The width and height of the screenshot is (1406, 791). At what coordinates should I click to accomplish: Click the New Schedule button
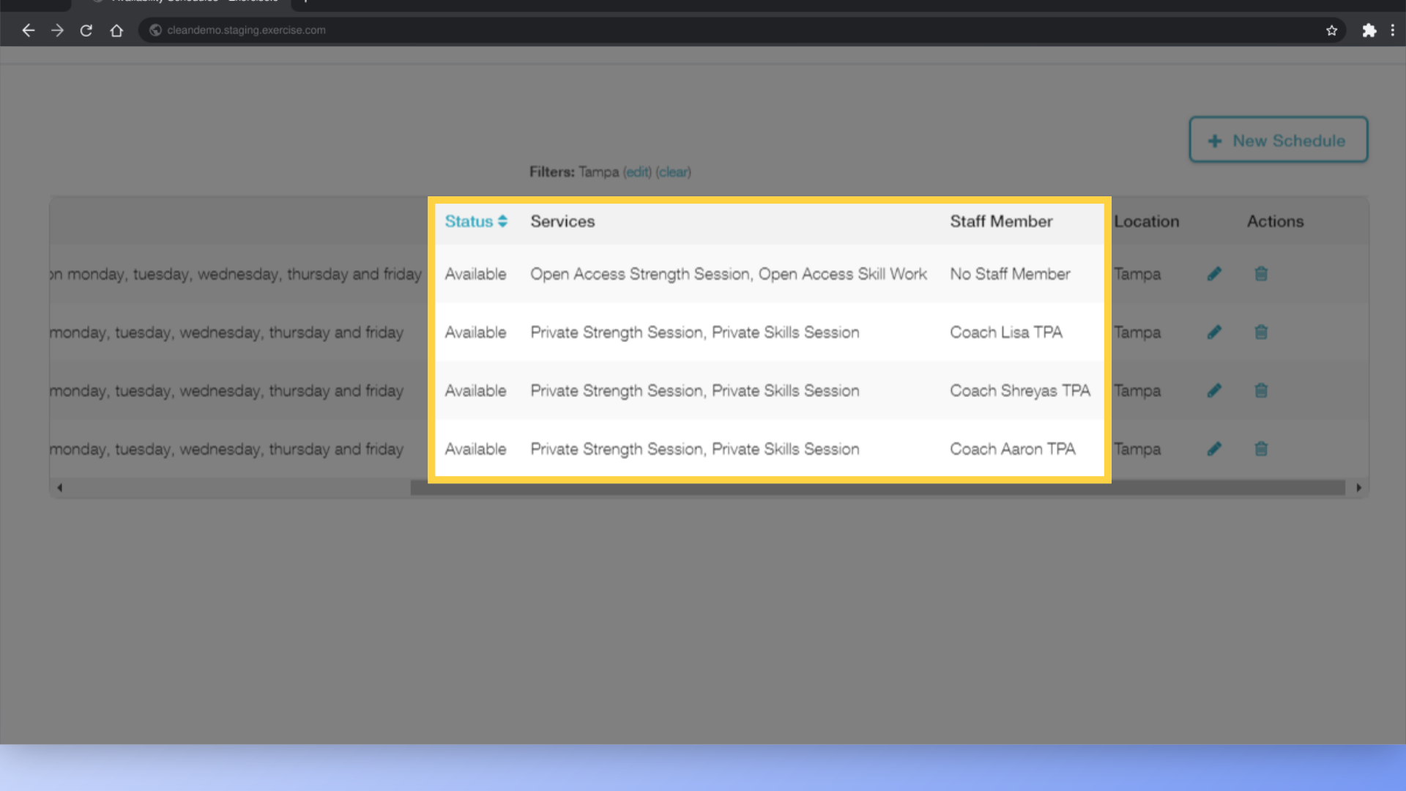tap(1278, 140)
